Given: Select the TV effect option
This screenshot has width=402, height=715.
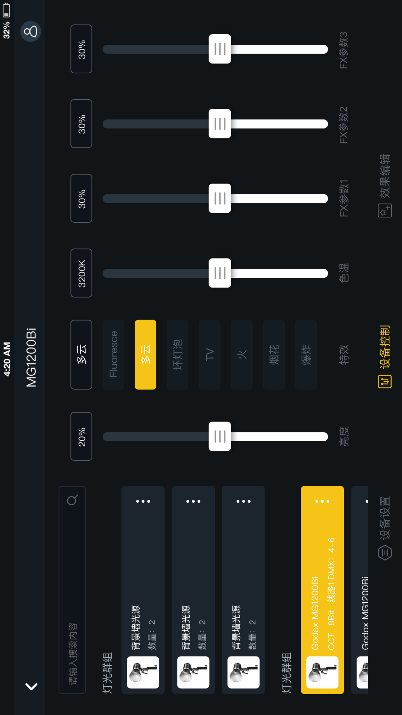Looking at the screenshot, I should pyautogui.click(x=210, y=355).
